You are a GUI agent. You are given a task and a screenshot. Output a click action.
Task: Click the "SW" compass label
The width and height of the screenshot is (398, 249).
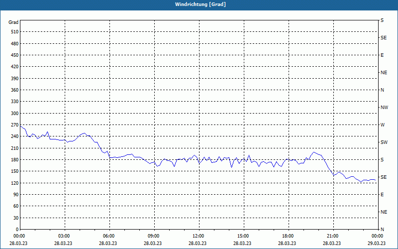point(384,142)
